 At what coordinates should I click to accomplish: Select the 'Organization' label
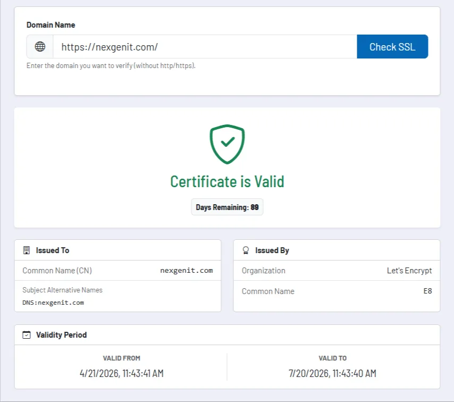pyautogui.click(x=264, y=271)
